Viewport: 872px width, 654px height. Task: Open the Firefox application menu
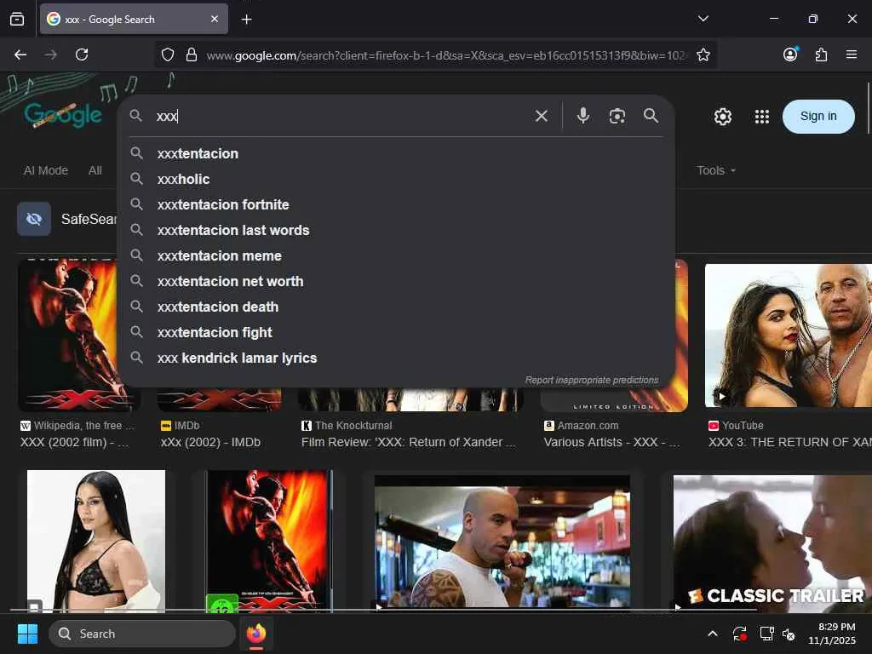click(x=852, y=54)
